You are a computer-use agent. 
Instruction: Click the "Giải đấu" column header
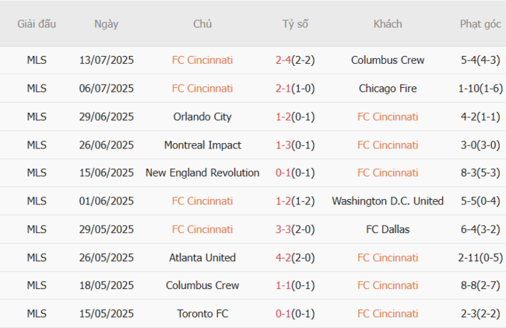pos(37,24)
